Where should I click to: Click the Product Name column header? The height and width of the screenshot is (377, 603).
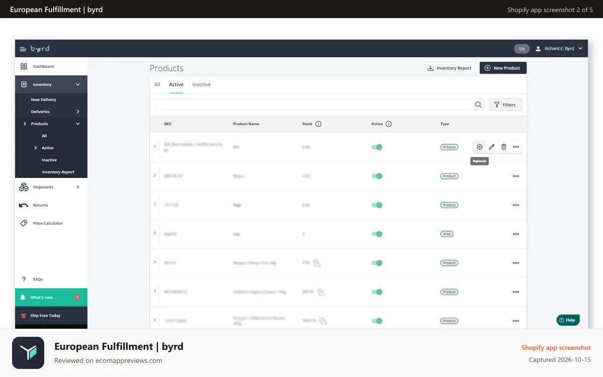[x=246, y=124]
